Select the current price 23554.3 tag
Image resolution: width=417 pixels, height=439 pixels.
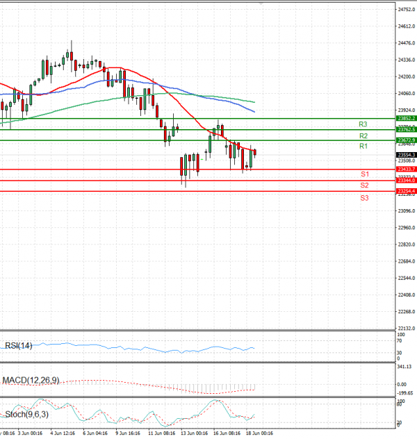tap(407, 155)
